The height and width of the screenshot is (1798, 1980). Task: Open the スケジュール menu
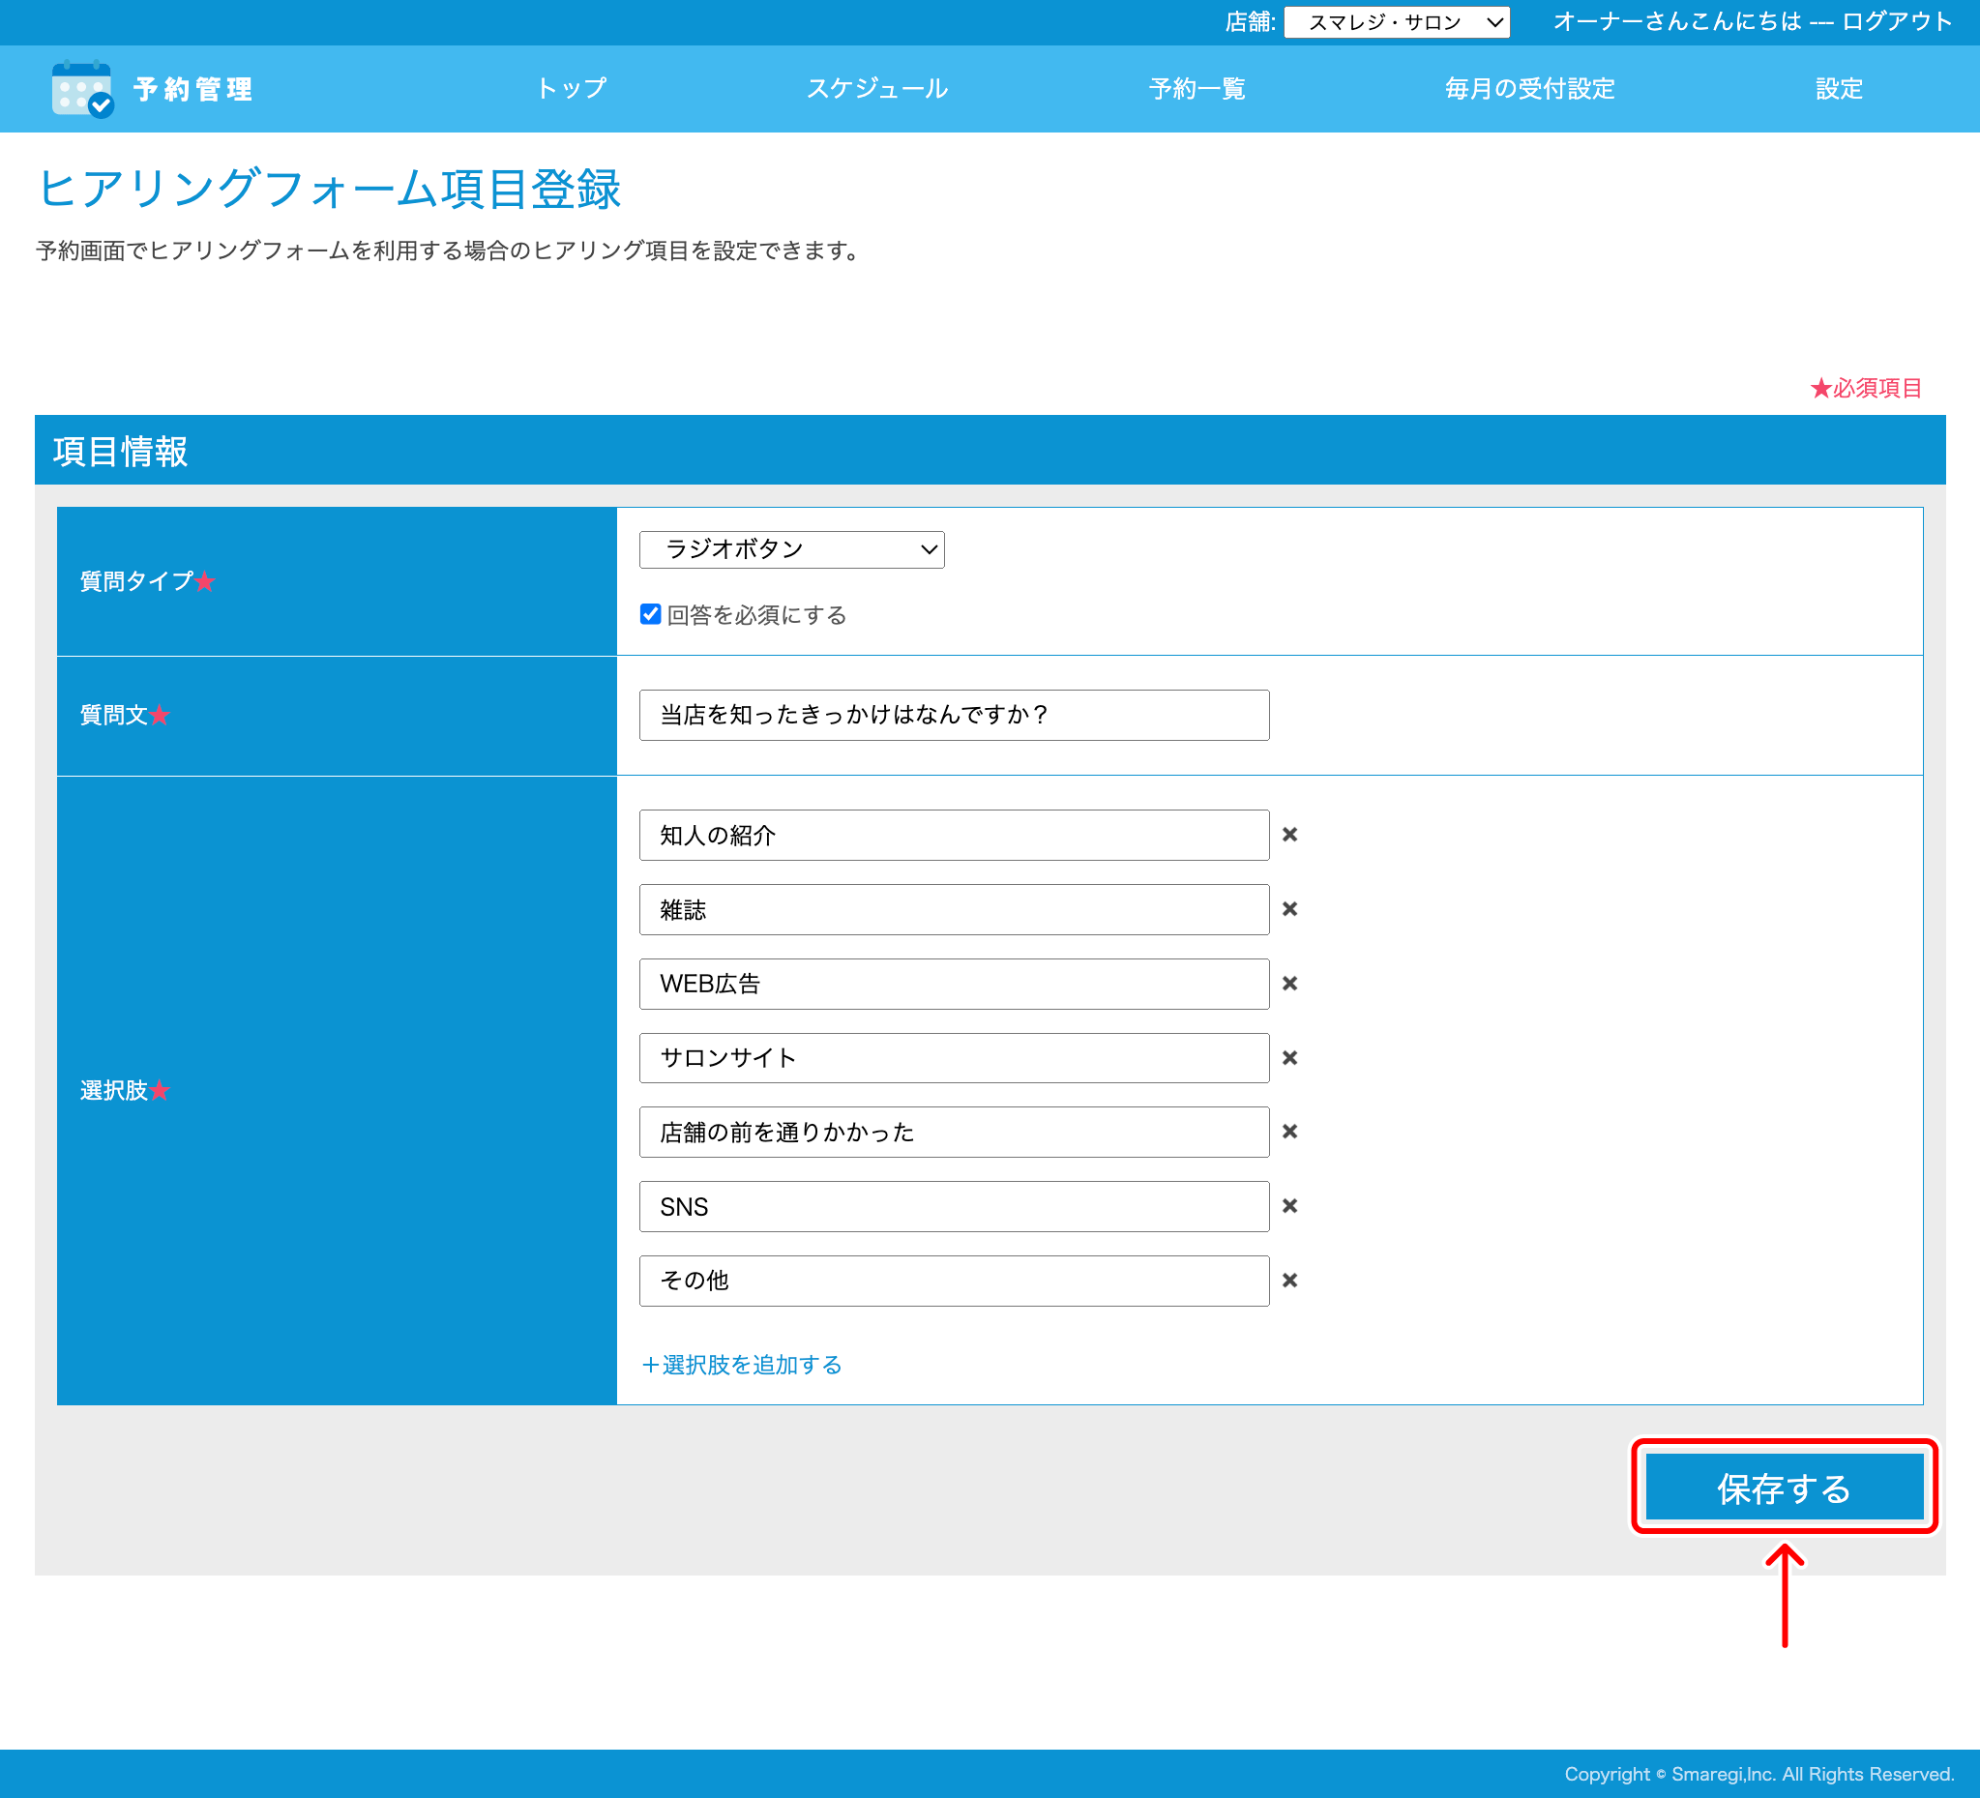click(x=876, y=89)
